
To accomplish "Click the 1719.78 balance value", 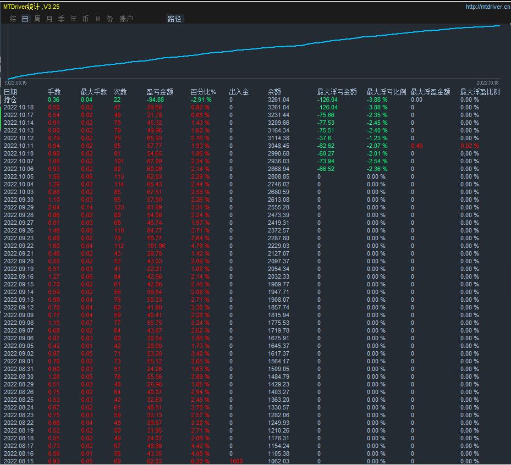I will pyautogui.click(x=279, y=330).
